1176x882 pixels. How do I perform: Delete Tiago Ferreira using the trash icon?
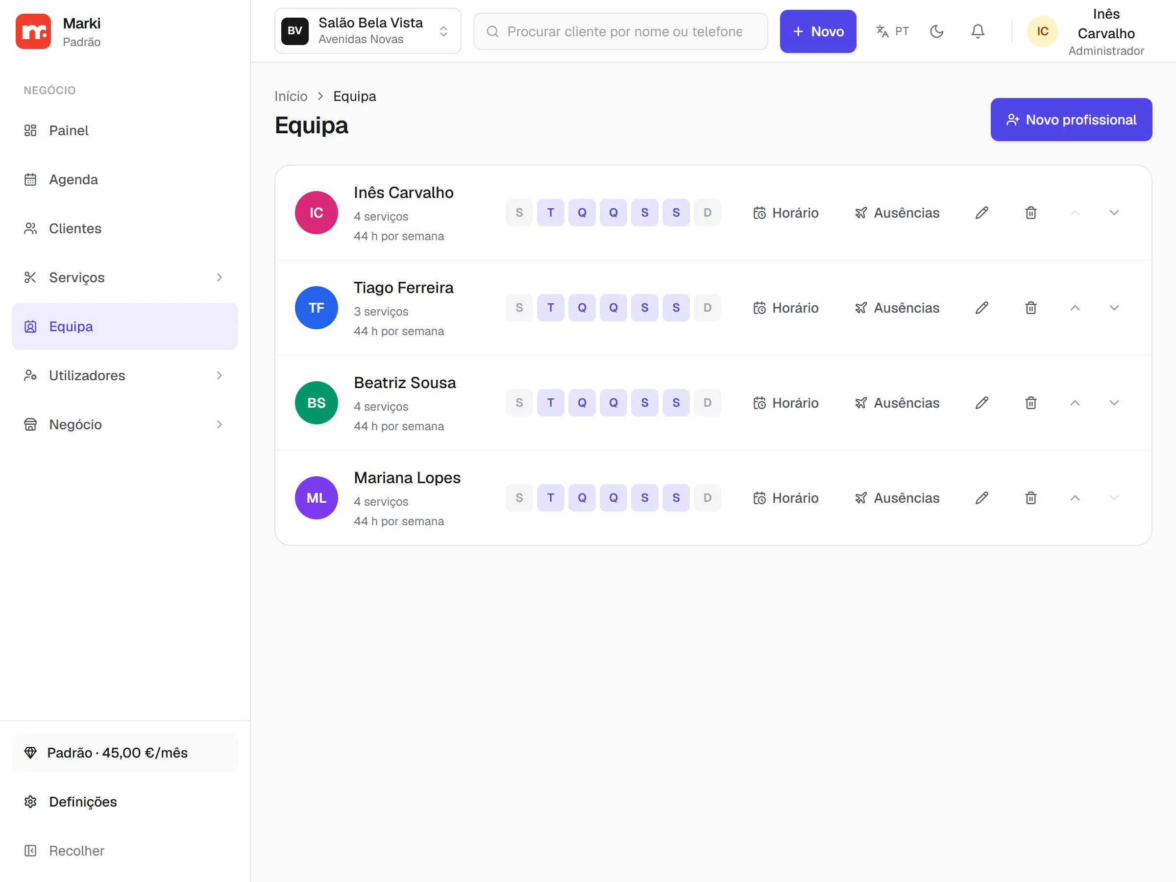pos(1030,308)
